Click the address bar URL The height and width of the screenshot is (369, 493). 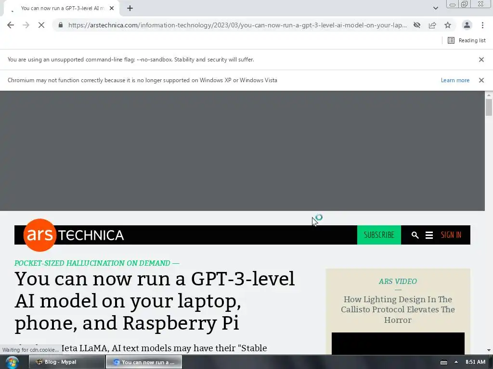pyautogui.click(x=237, y=25)
